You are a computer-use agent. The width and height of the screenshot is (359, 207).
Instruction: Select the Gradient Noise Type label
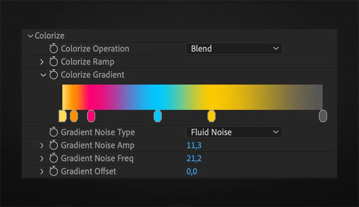tap(98, 132)
